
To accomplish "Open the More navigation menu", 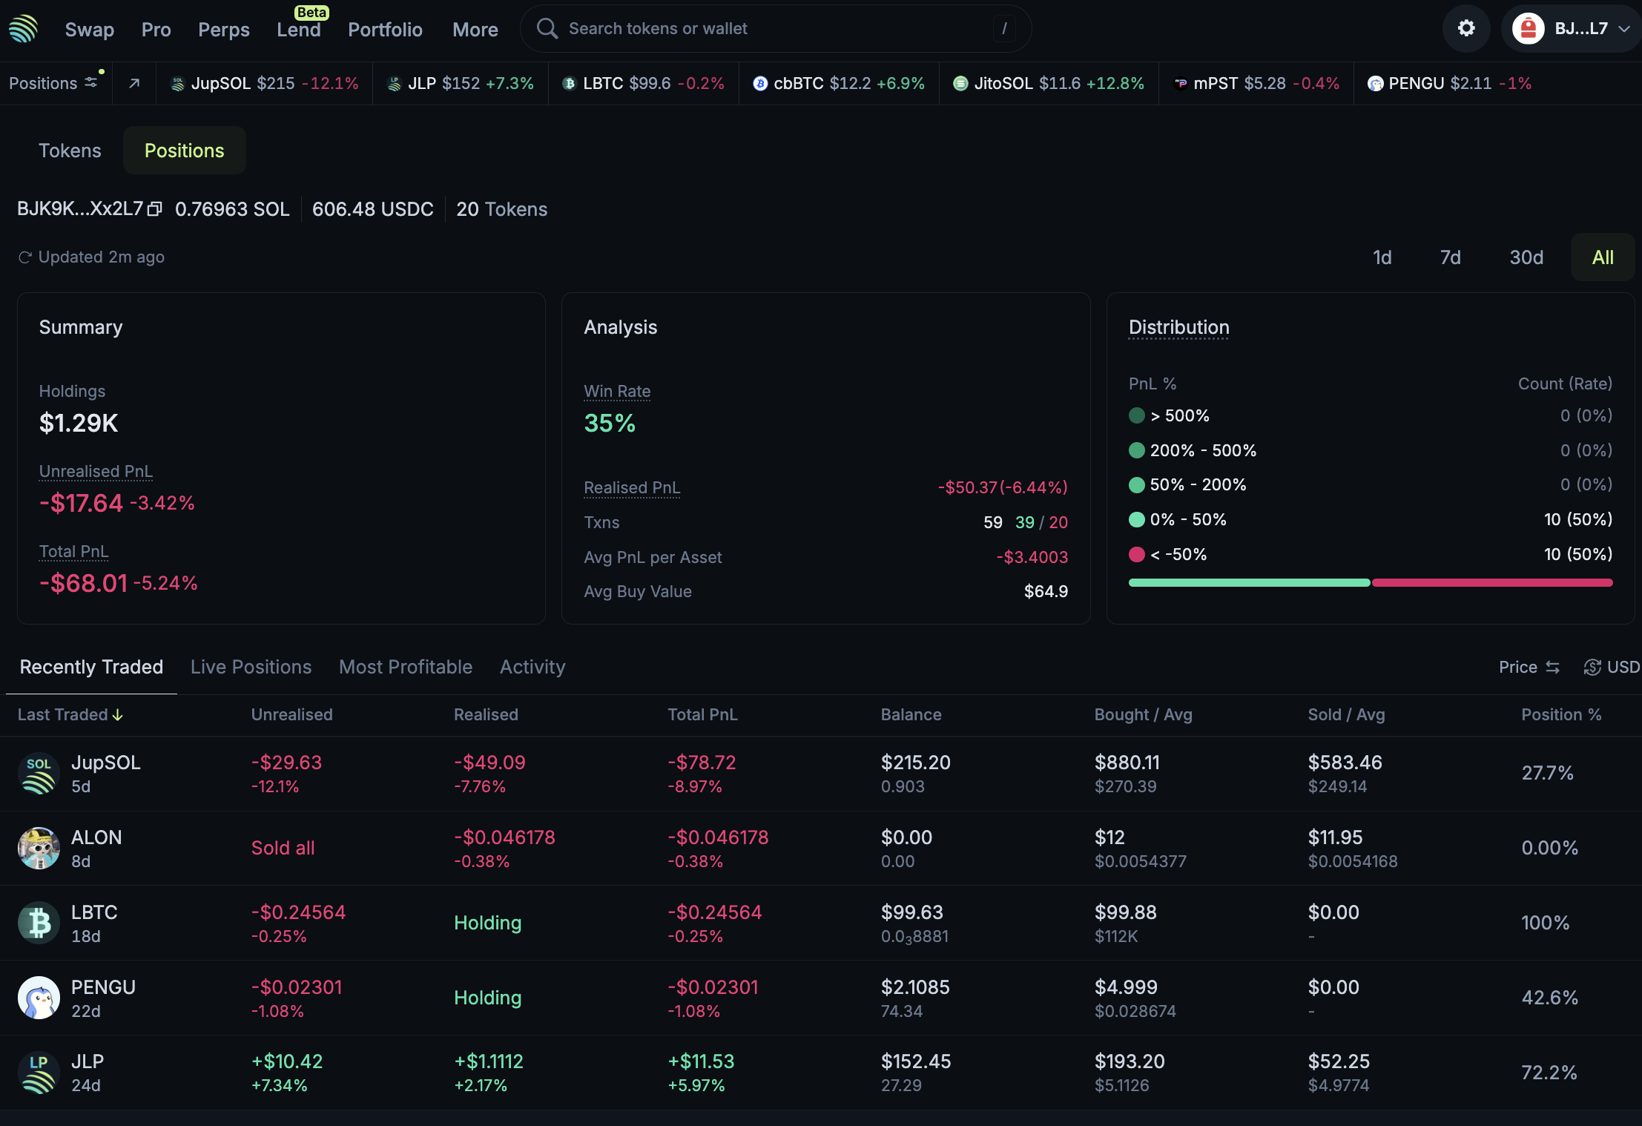I will pos(475,29).
